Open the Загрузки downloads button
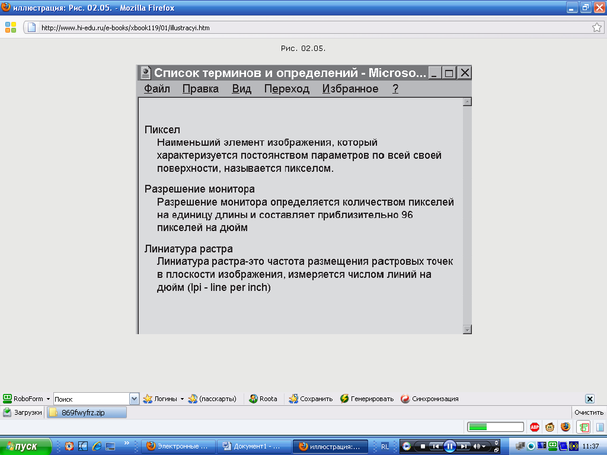This screenshot has height=455, width=607. tap(23, 412)
